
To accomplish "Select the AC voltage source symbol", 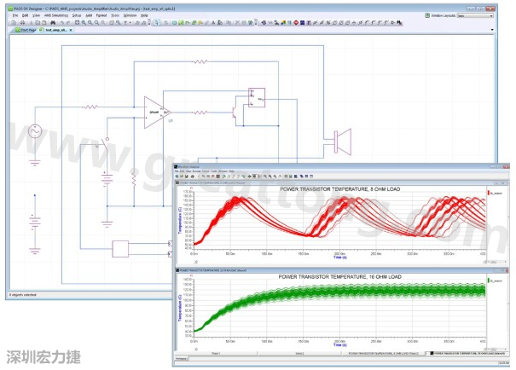I will tap(35, 131).
